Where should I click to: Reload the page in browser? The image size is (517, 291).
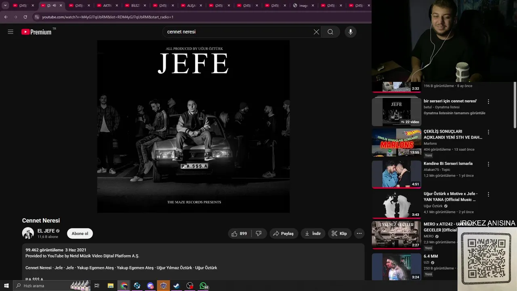(25, 17)
